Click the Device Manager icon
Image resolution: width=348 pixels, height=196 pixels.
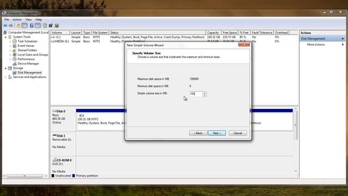coord(15,64)
